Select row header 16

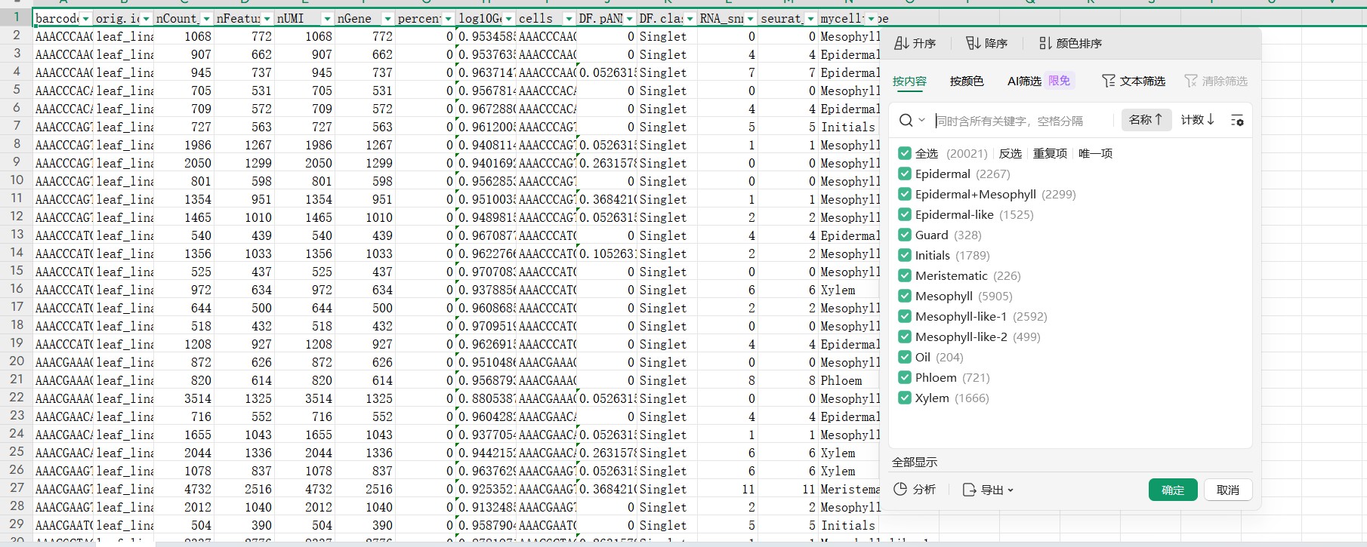coord(17,289)
